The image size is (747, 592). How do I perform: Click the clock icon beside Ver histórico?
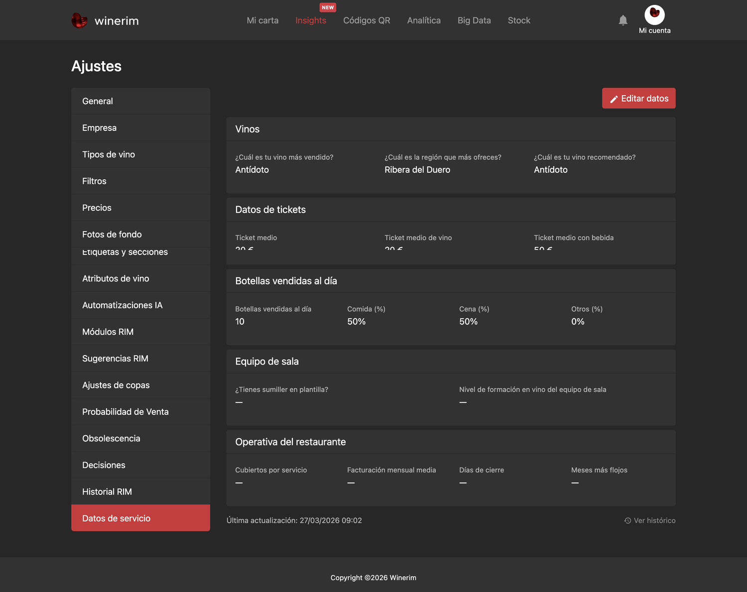[627, 520]
